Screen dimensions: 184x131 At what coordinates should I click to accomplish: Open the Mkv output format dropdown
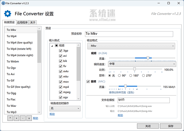(x=131, y=46)
